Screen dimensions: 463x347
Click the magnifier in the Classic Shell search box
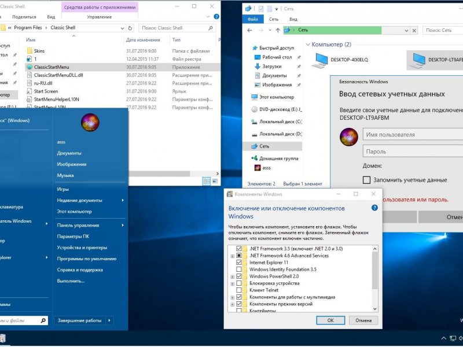click(211, 28)
